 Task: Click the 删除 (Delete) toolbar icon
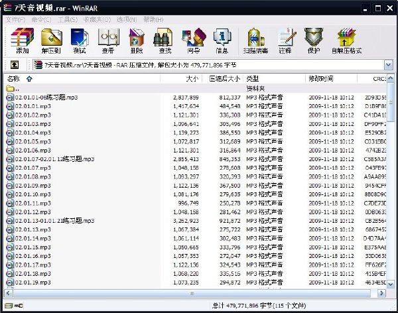pos(137,40)
